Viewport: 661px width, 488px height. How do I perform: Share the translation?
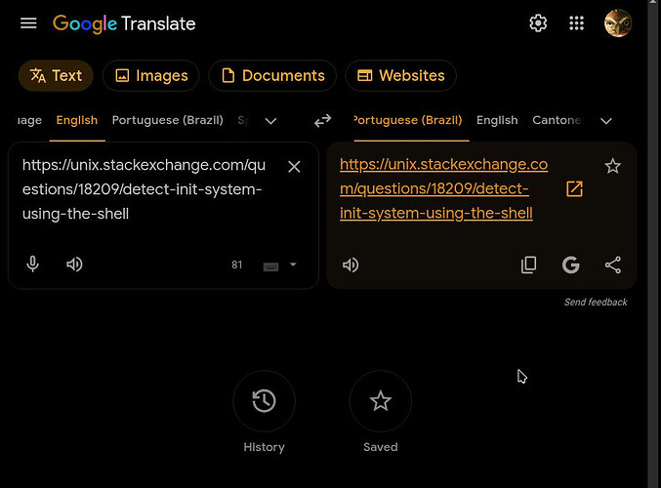[612, 264]
